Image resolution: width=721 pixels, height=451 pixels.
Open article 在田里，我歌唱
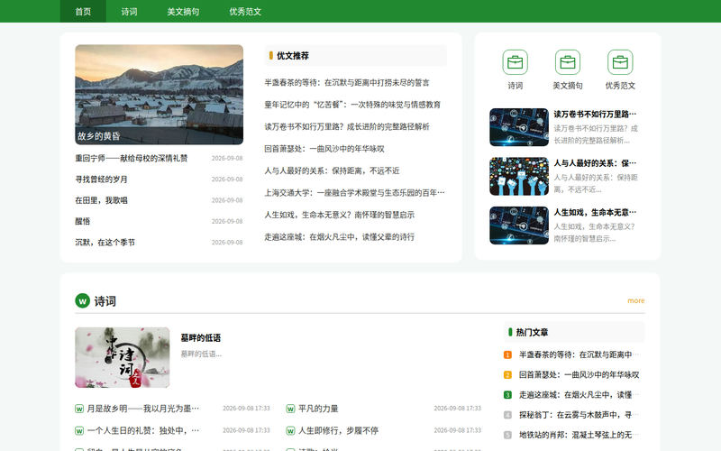101,200
